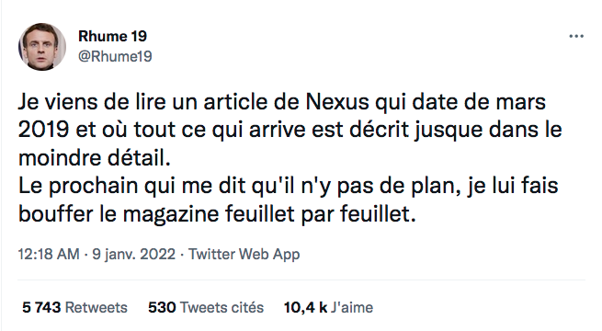View the 5 743 retweets count
Viewport: 602px width, 331px height.
pos(41,308)
